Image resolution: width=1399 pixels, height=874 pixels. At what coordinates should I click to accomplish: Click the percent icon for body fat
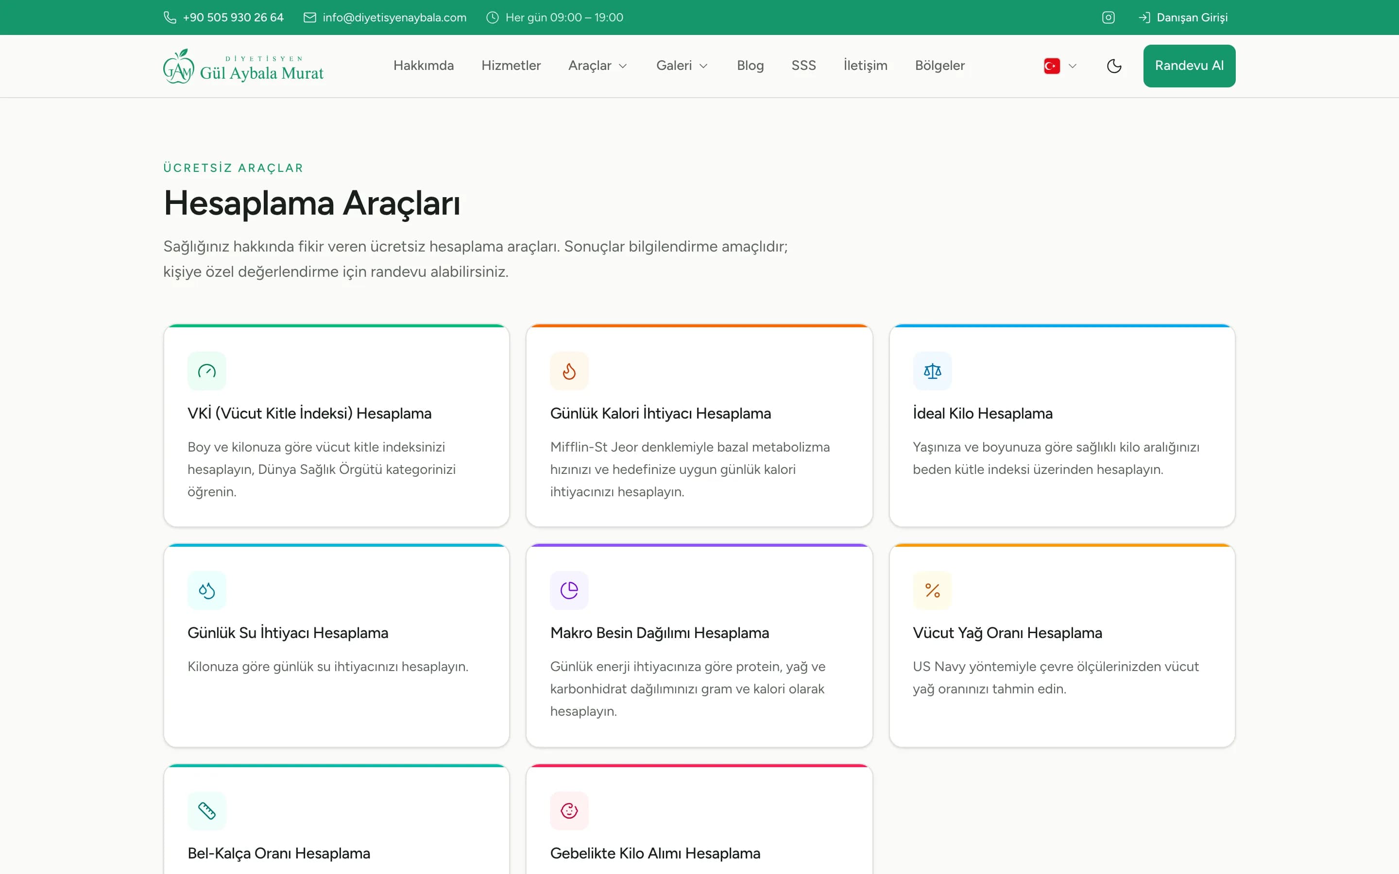point(932,590)
